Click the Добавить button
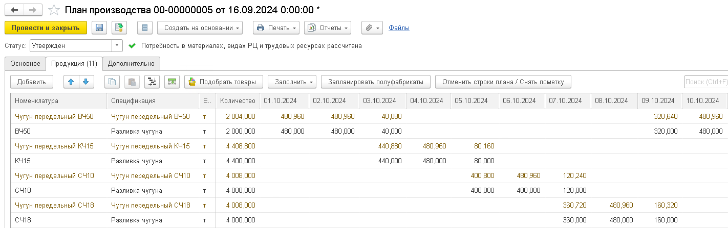The width and height of the screenshot is (728, 228). click(x=31, y=82)
